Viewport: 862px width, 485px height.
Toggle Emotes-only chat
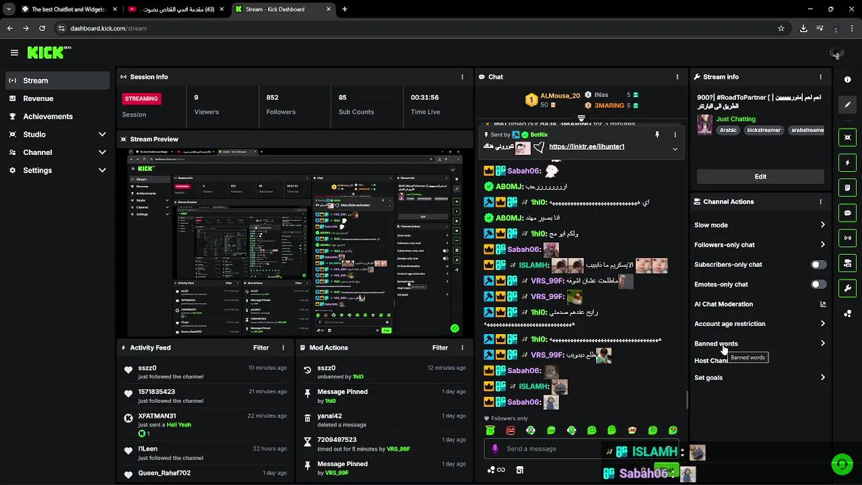[x=818, y=284]
